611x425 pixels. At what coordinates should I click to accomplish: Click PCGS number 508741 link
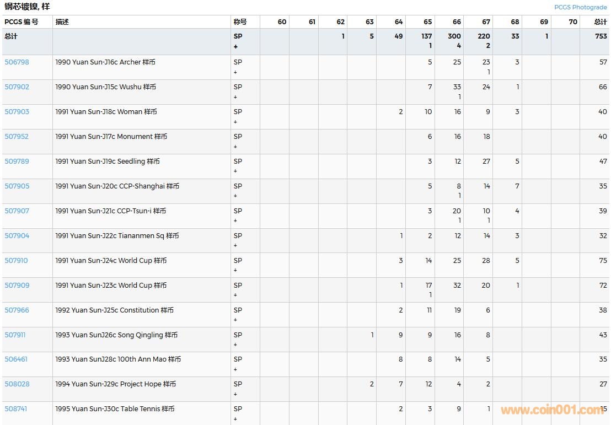coord(16,409)
